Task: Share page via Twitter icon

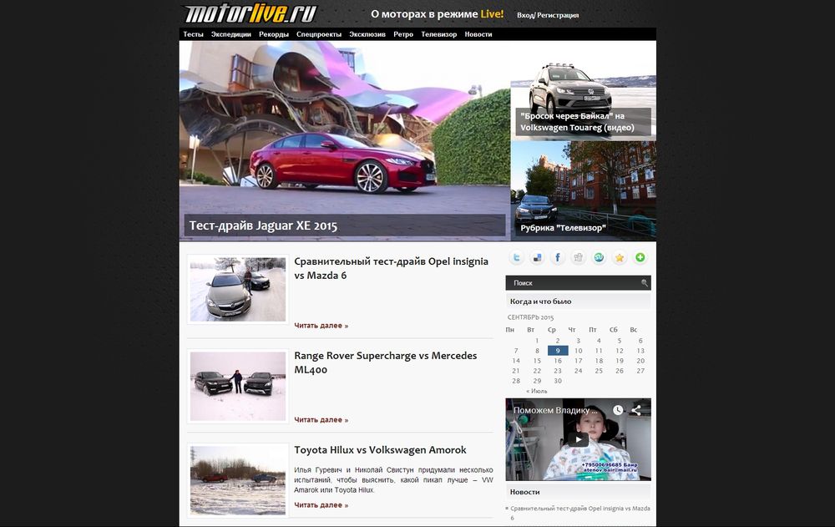Action: click(516, 258)
